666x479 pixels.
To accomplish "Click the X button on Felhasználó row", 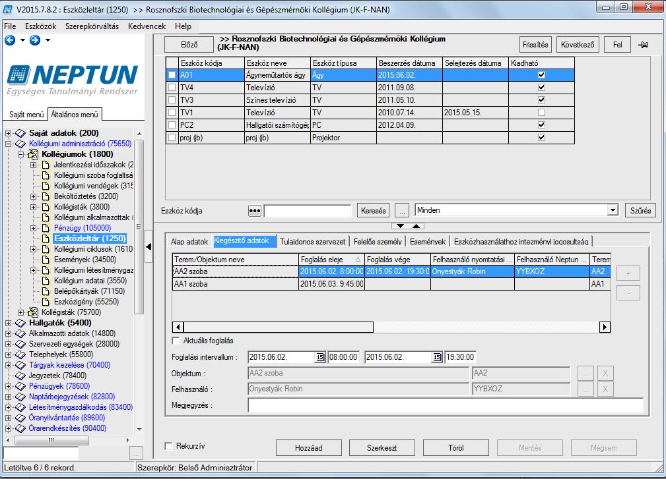I will pos(605,389).
